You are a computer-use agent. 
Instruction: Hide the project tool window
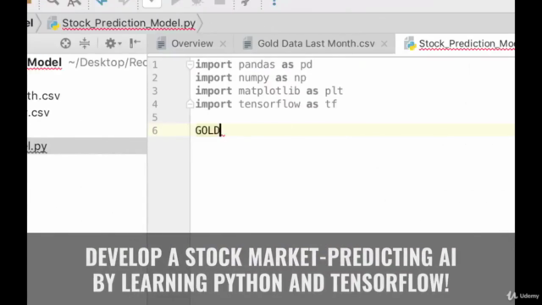(x=135, y=43)
